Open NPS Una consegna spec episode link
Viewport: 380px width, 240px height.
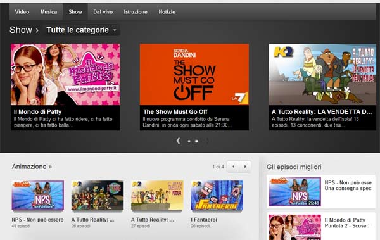point(348,186)
